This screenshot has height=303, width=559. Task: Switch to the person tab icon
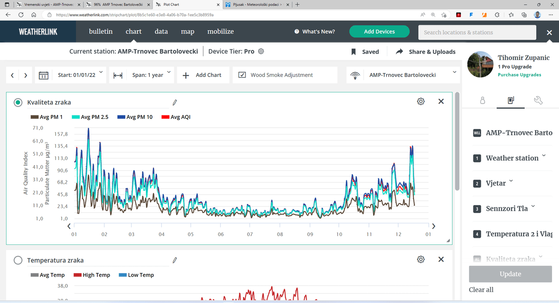point(483,101)
